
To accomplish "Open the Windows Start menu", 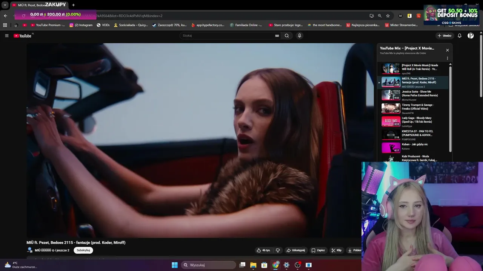I will [x=175, y=265].
